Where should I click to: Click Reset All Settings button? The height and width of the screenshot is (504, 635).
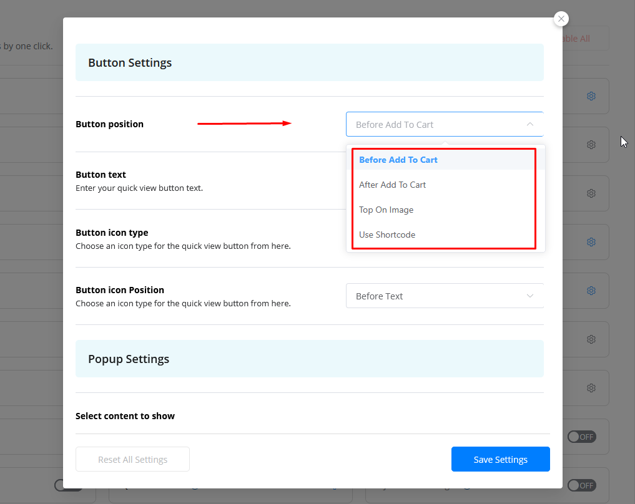click(x=132, y=459)
